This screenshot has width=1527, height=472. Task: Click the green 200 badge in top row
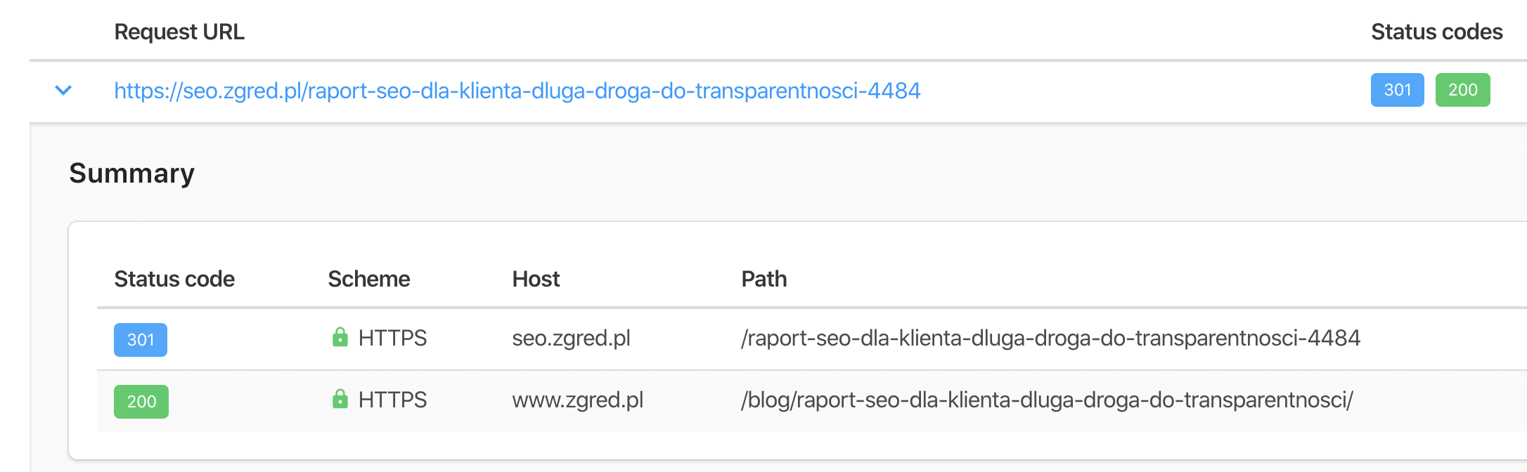coord(1462,90)
